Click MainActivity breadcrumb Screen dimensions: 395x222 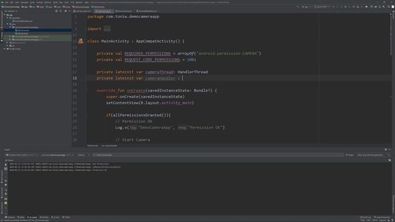[93, 146]
